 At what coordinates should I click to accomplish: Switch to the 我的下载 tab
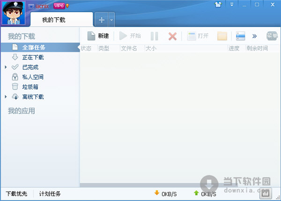click(61, 20)
